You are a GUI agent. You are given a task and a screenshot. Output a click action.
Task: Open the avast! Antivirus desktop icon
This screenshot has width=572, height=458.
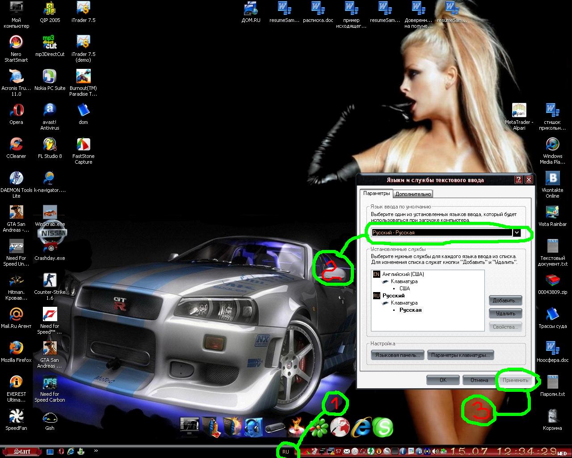point(50,110)
